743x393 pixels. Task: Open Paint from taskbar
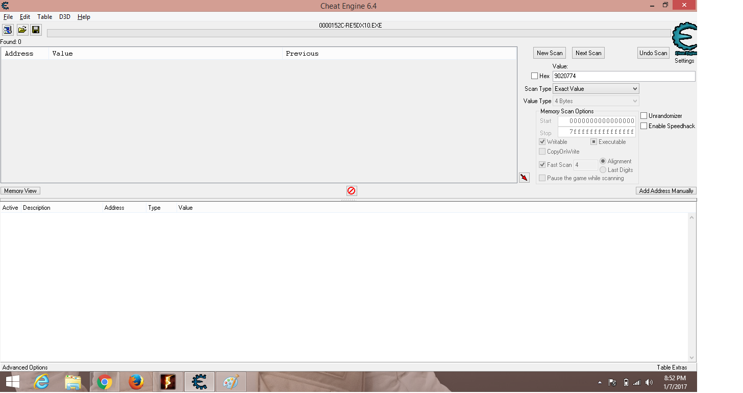[x=231, y=382]
